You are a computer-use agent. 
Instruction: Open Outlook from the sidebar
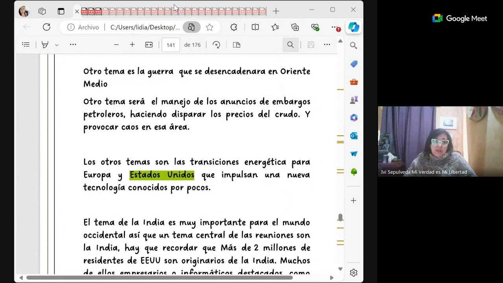click(x=353, y=136)
